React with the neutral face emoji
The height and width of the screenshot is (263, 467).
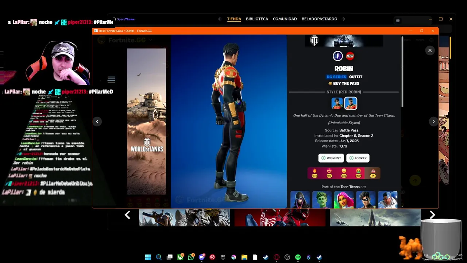[344, 173]
